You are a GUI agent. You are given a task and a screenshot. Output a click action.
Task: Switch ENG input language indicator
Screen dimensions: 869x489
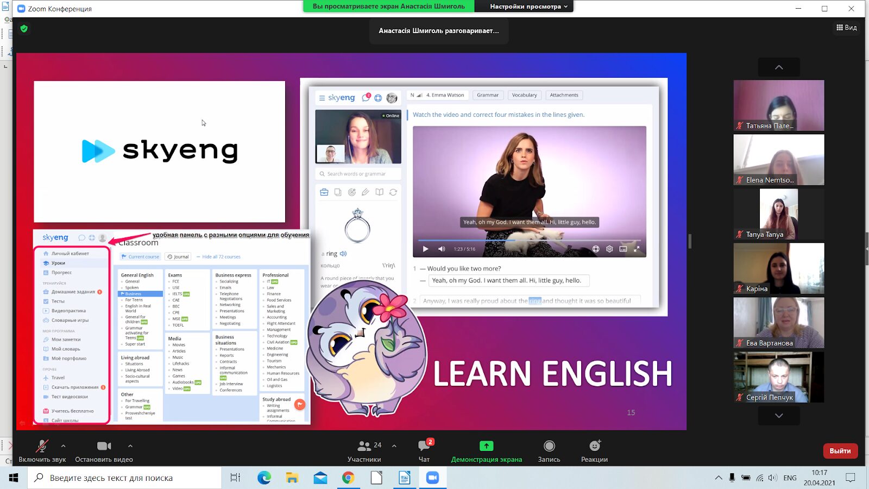[x=790, y=478]
